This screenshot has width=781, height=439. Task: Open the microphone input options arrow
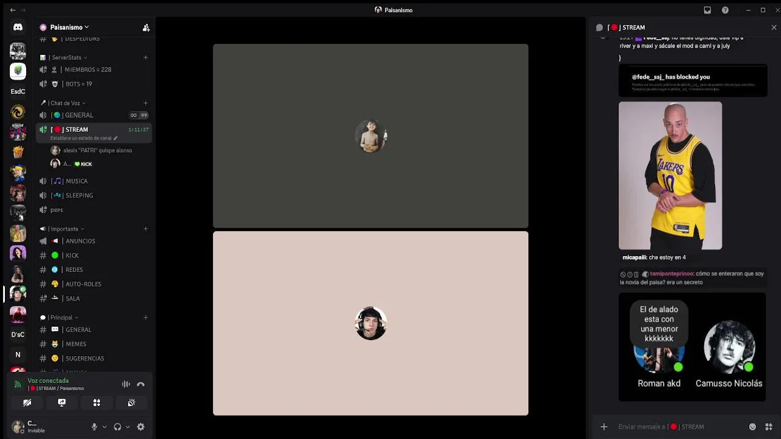104,427
